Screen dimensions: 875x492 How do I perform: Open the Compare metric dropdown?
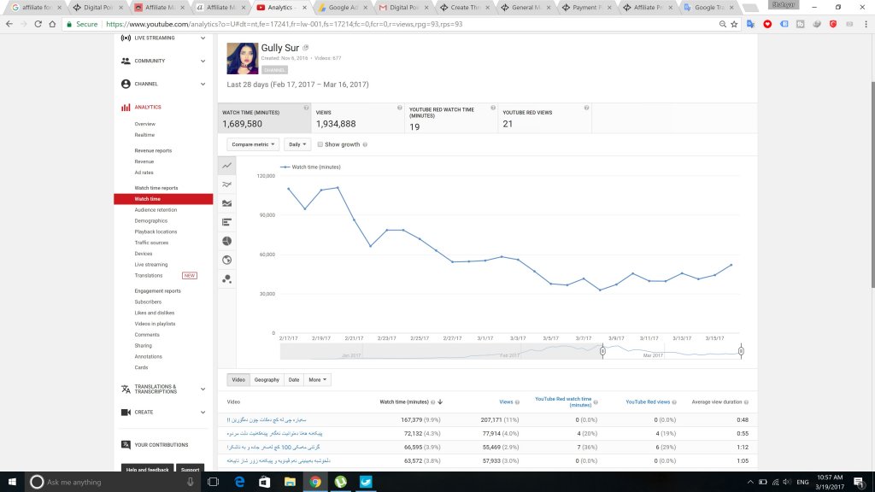pyautogui.click(x=252, y=145)
